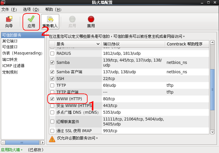The width and height of the screenshot is (219, 153).
Task: Click the sidebar horizontal scrollbar thumb
Action: coord(22,142)
